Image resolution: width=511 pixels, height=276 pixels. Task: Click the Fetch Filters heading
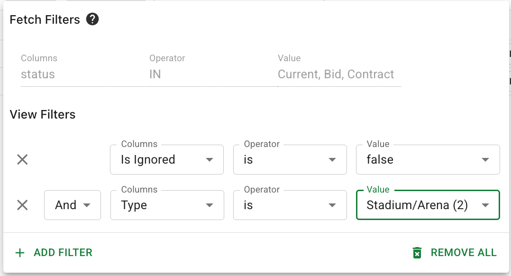(x=45, y=19)
